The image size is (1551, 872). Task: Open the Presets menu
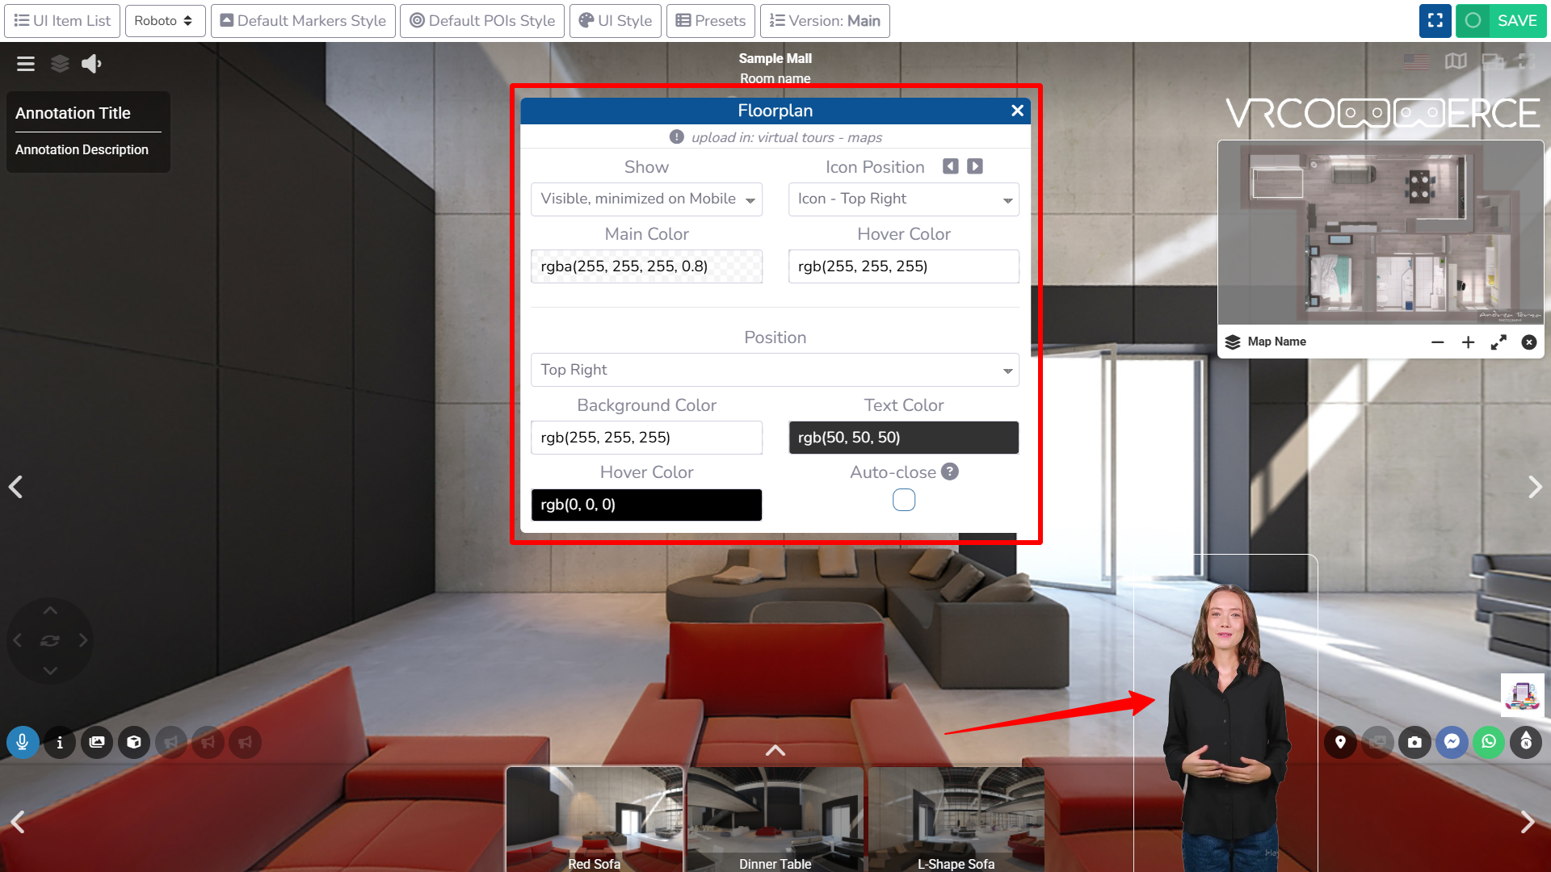pyautogui.click(x=710, y=21)
